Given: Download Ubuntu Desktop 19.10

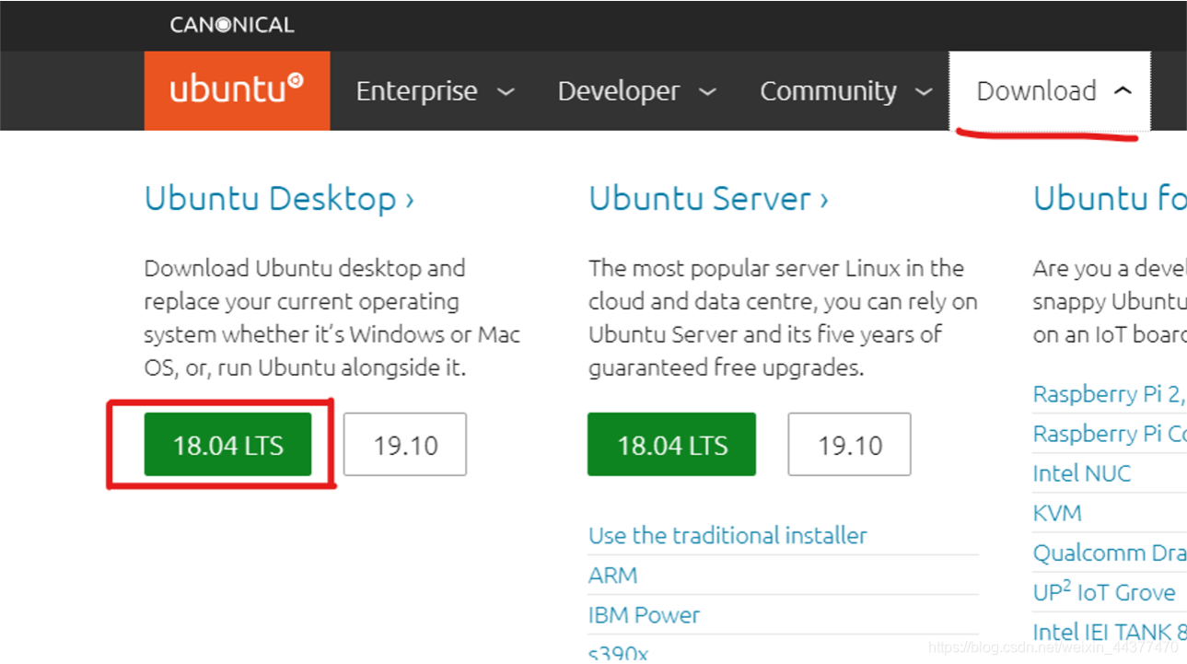Looking at the screenshot, I should tap(405, 445).
